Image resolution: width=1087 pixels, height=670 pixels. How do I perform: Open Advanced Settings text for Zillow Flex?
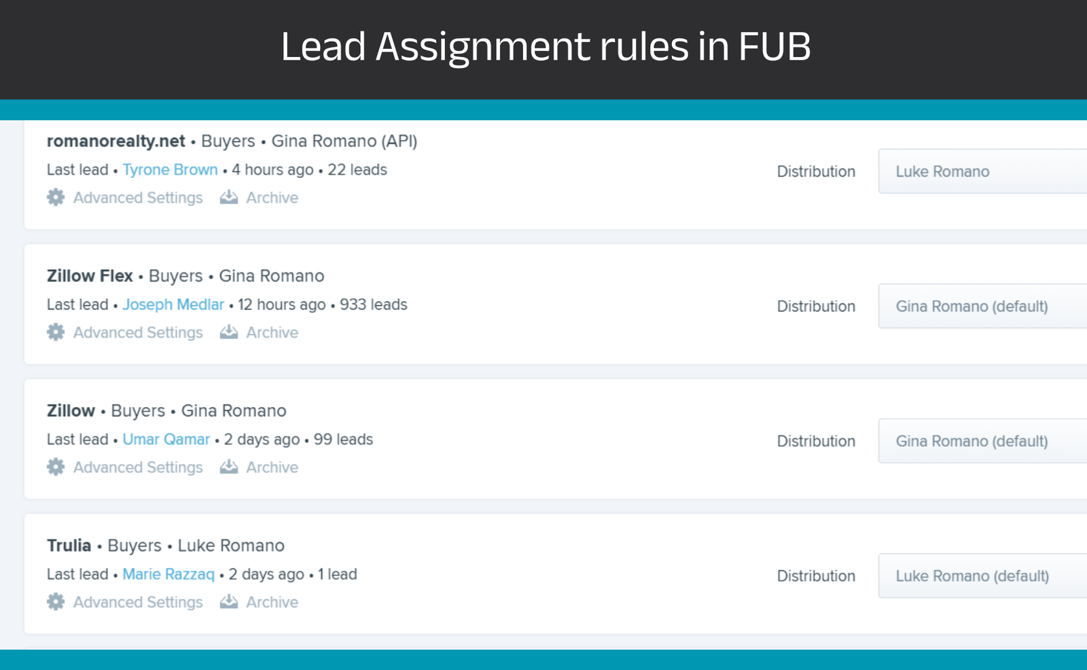pyautogui.click(x=138, y=332)
